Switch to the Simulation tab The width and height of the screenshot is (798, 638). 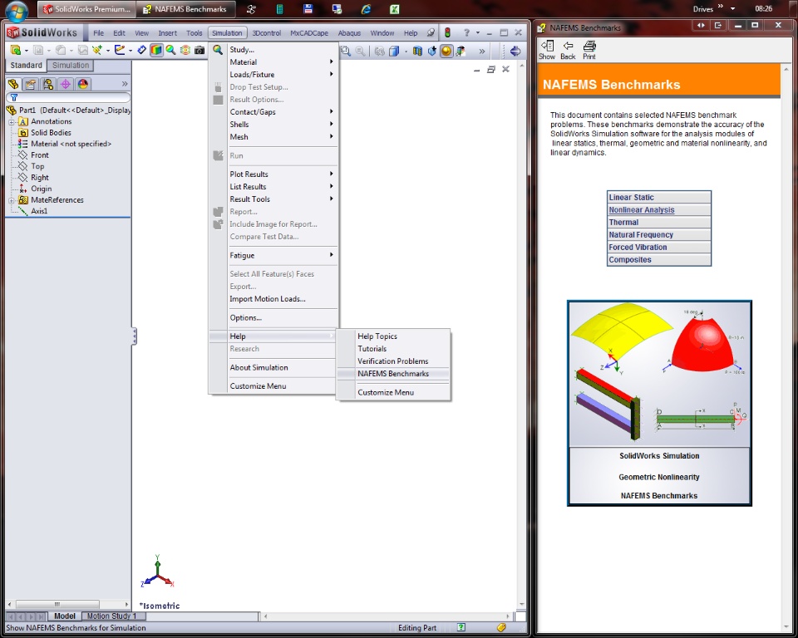click(x=70, y=65)
